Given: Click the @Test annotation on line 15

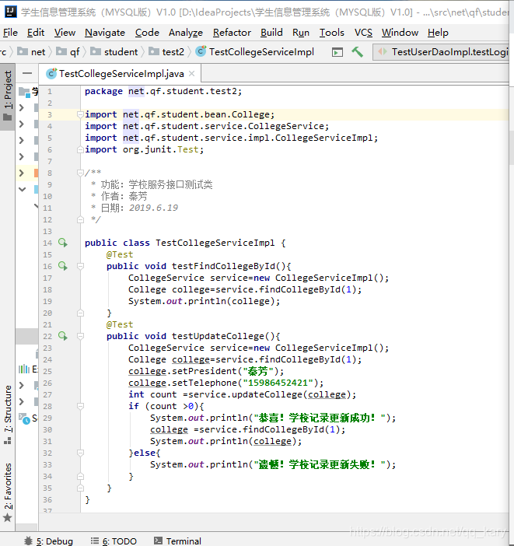Looking at the screenshot, I should [120, 254].
